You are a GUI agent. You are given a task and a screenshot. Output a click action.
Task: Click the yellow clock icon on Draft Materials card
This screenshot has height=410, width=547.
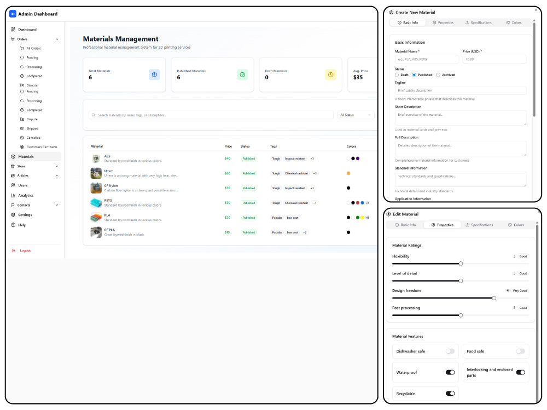pyautogui.click(x=331, y=74)
